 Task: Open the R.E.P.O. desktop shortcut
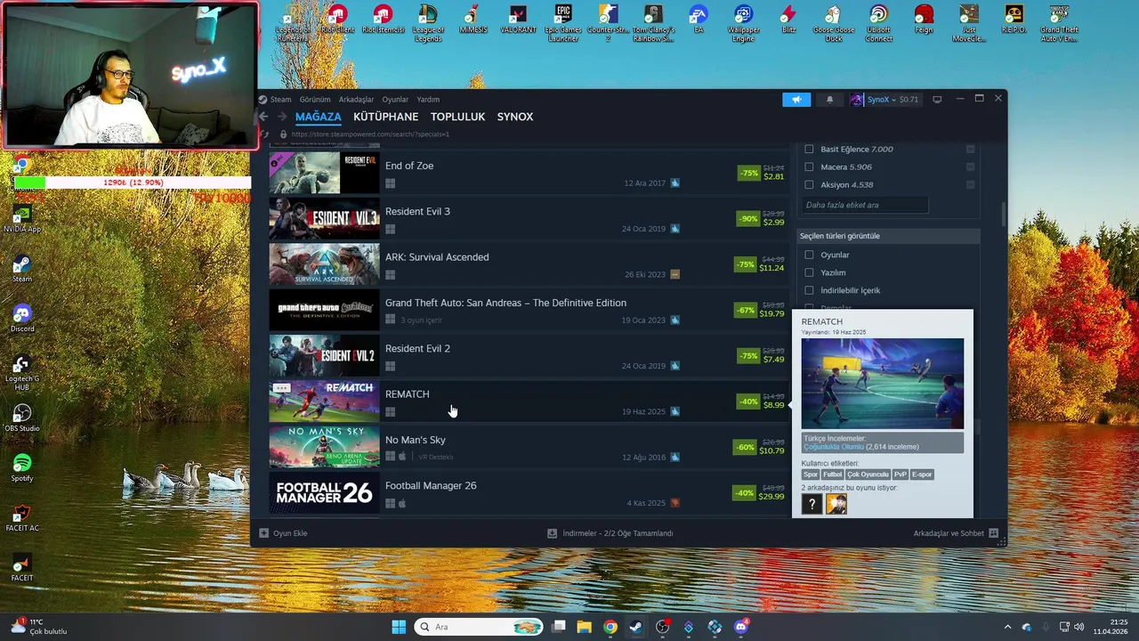click(1014, 21)
